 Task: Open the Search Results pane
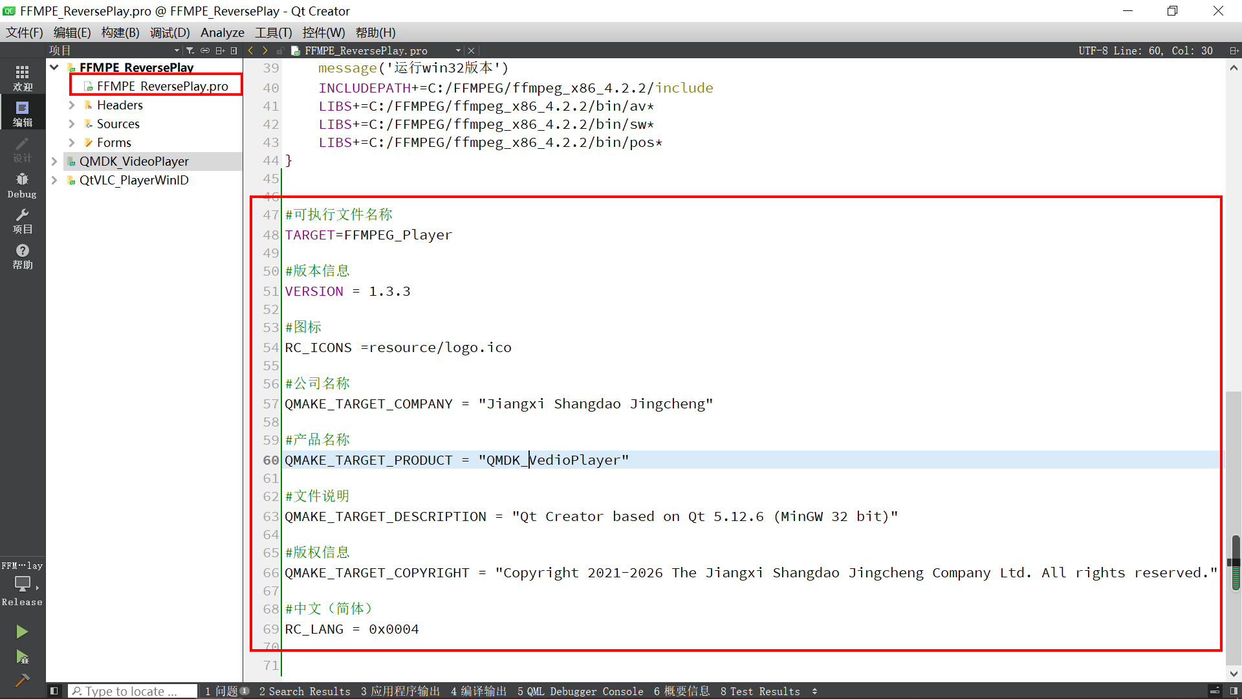(305, 691)
